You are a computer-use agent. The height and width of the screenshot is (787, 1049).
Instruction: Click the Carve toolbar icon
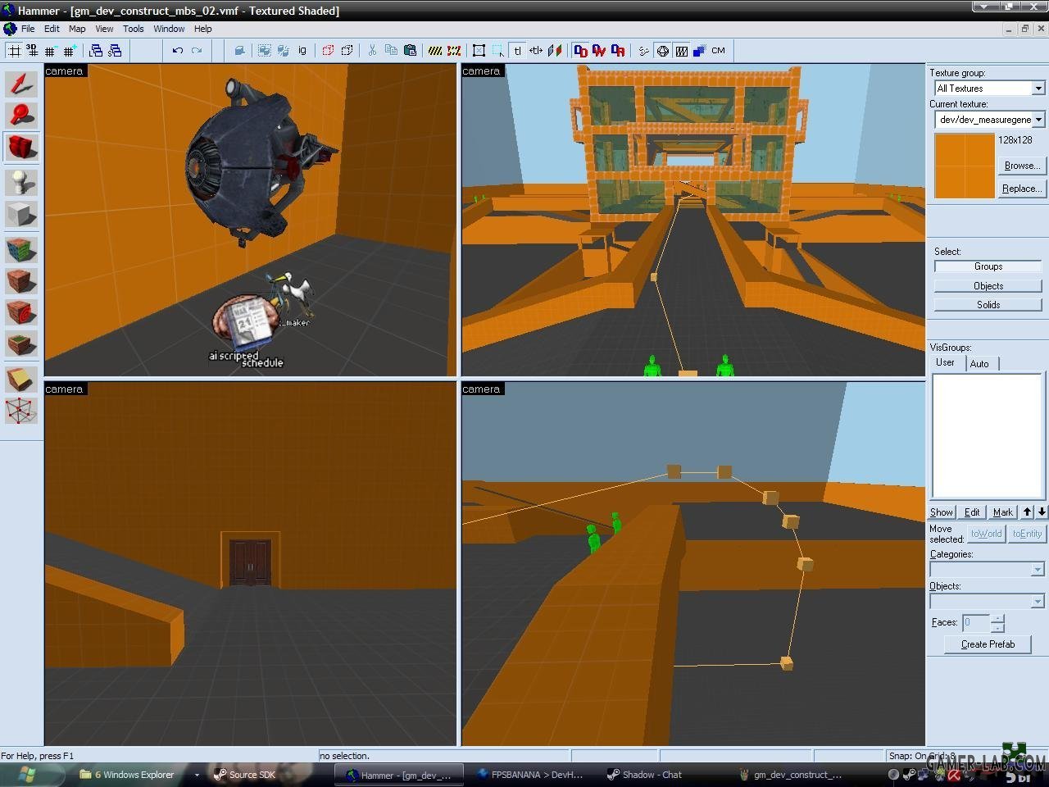click(239, 51)
